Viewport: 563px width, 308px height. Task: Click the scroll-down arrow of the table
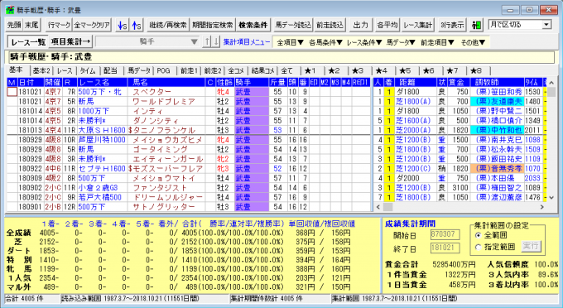551,197
